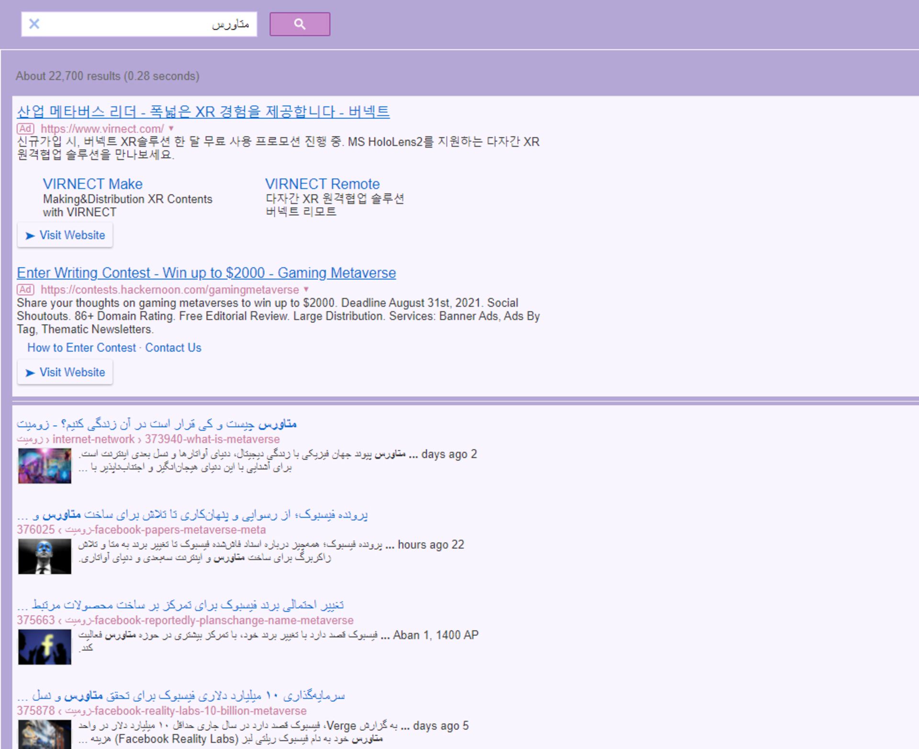Open the dropdown arrow next to virnect.com URL
Viewport: 919px width, 749px height.
tap(171, 128)
